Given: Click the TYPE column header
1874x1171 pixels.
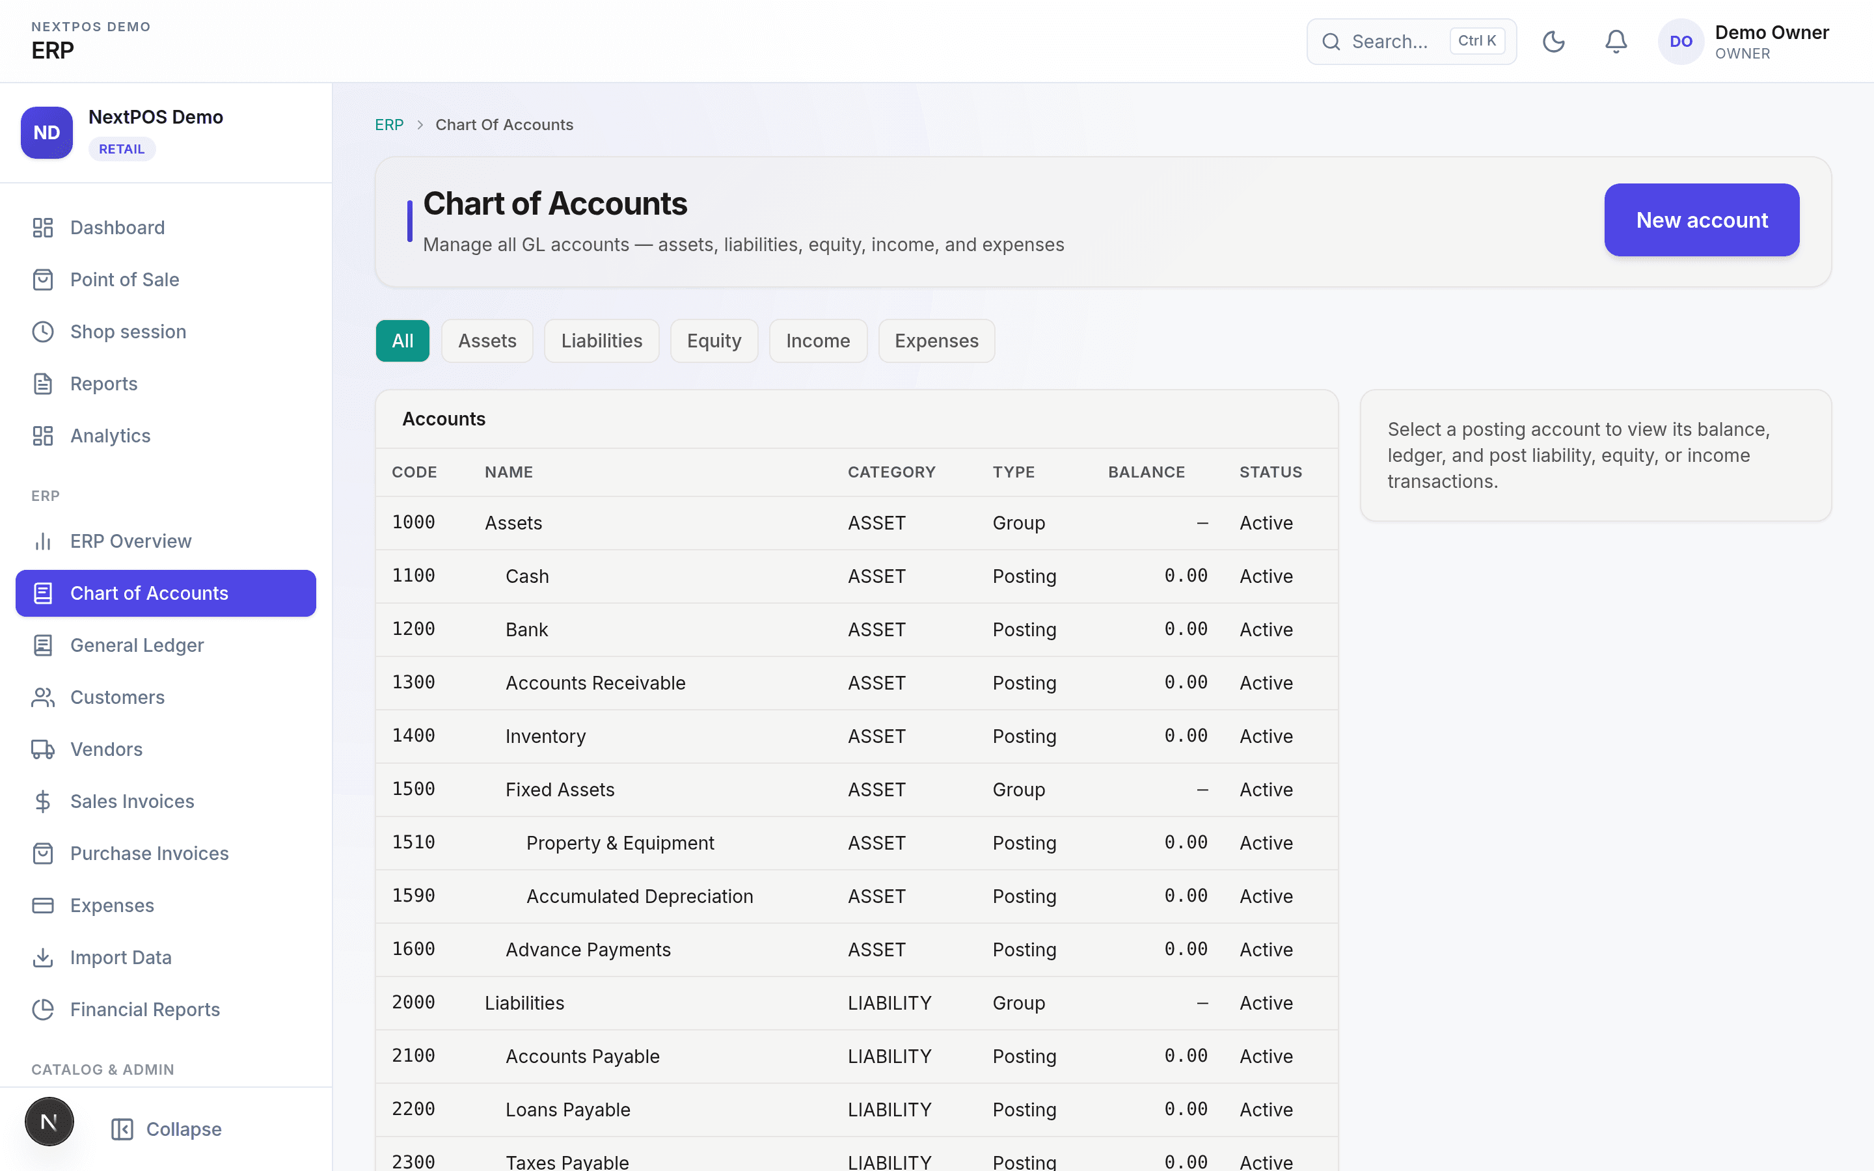Looking at the screenshot, I should click(x=1014, y=472).
